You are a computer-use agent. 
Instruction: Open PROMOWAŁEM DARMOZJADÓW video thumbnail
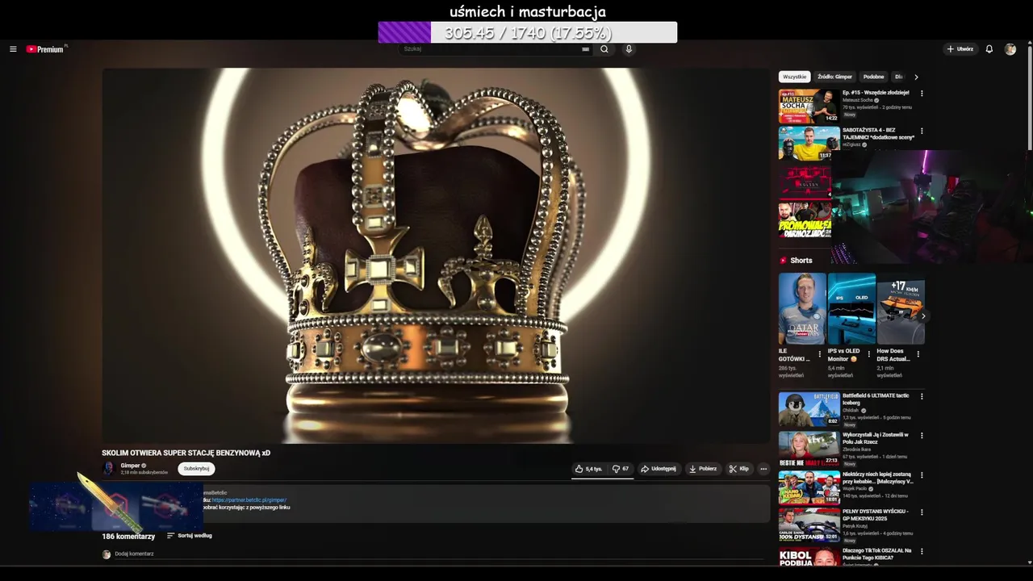(x=805, y=219)
